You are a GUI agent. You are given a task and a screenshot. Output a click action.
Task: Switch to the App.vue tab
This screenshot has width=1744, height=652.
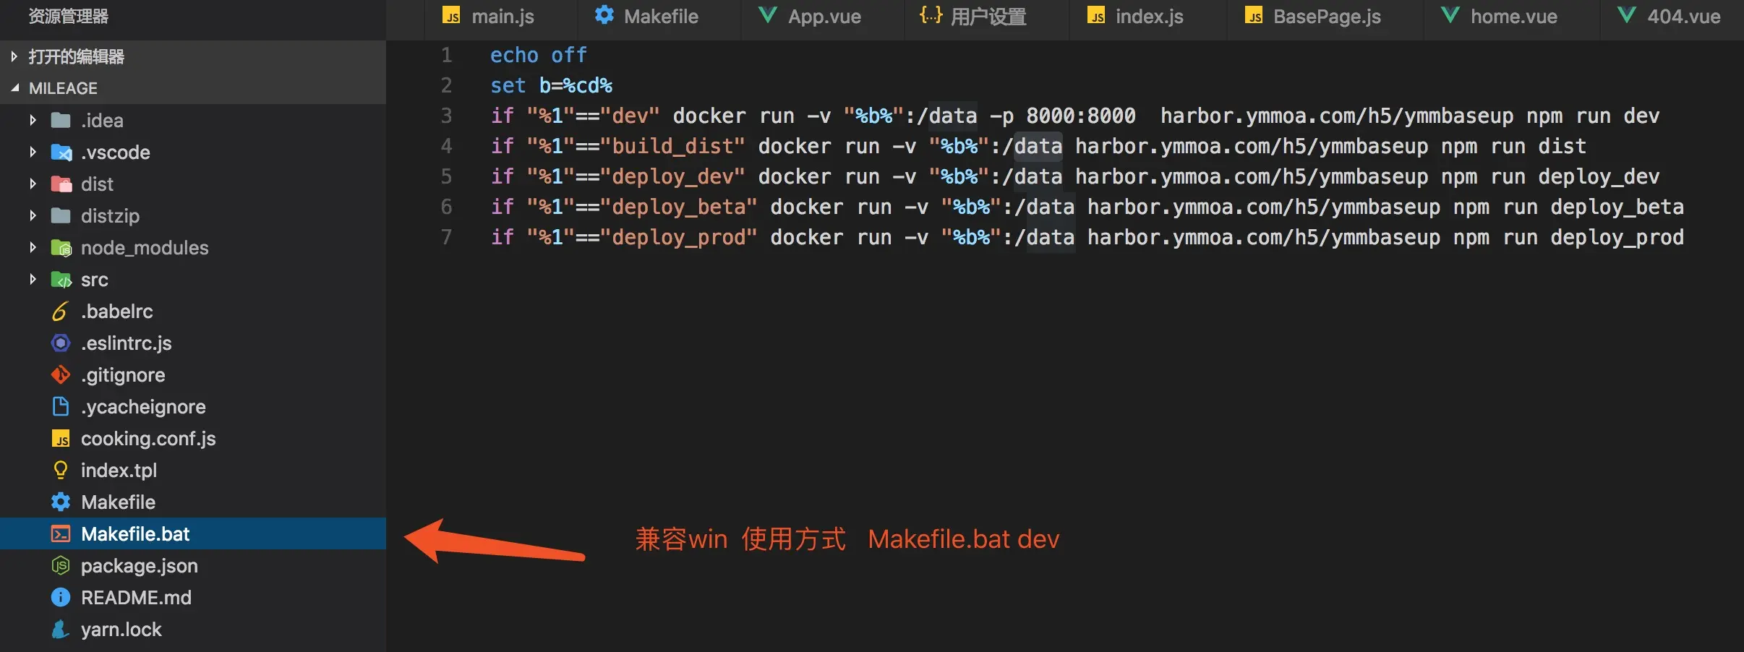[810, 17]
